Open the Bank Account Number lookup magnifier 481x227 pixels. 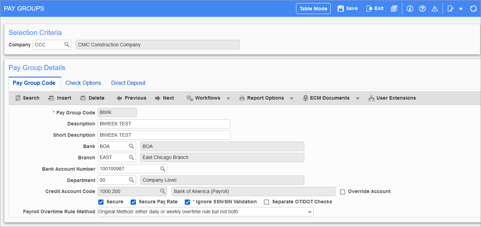[163, 169]
